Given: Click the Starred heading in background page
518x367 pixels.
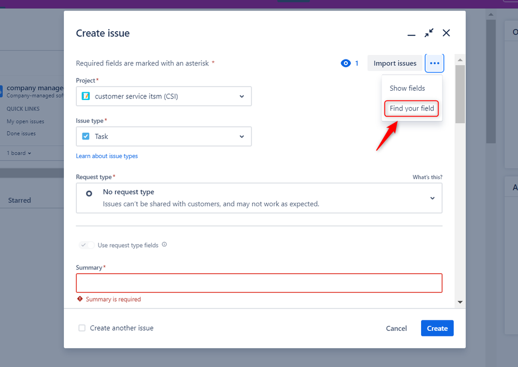Looking at the screenshot, I should [x=20, y=200].
